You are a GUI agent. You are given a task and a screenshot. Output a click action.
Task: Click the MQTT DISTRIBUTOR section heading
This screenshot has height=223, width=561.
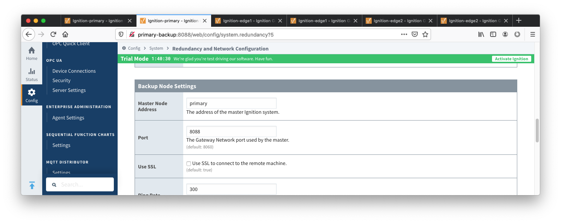click(x=67, y=162)
